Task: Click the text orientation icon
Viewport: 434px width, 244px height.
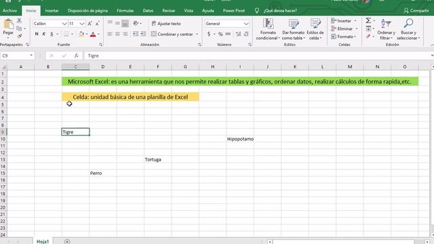Action: pos(136,23)
